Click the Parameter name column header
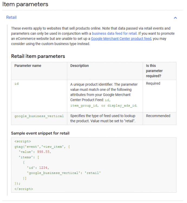187x203 pixels. pos(28,66)
